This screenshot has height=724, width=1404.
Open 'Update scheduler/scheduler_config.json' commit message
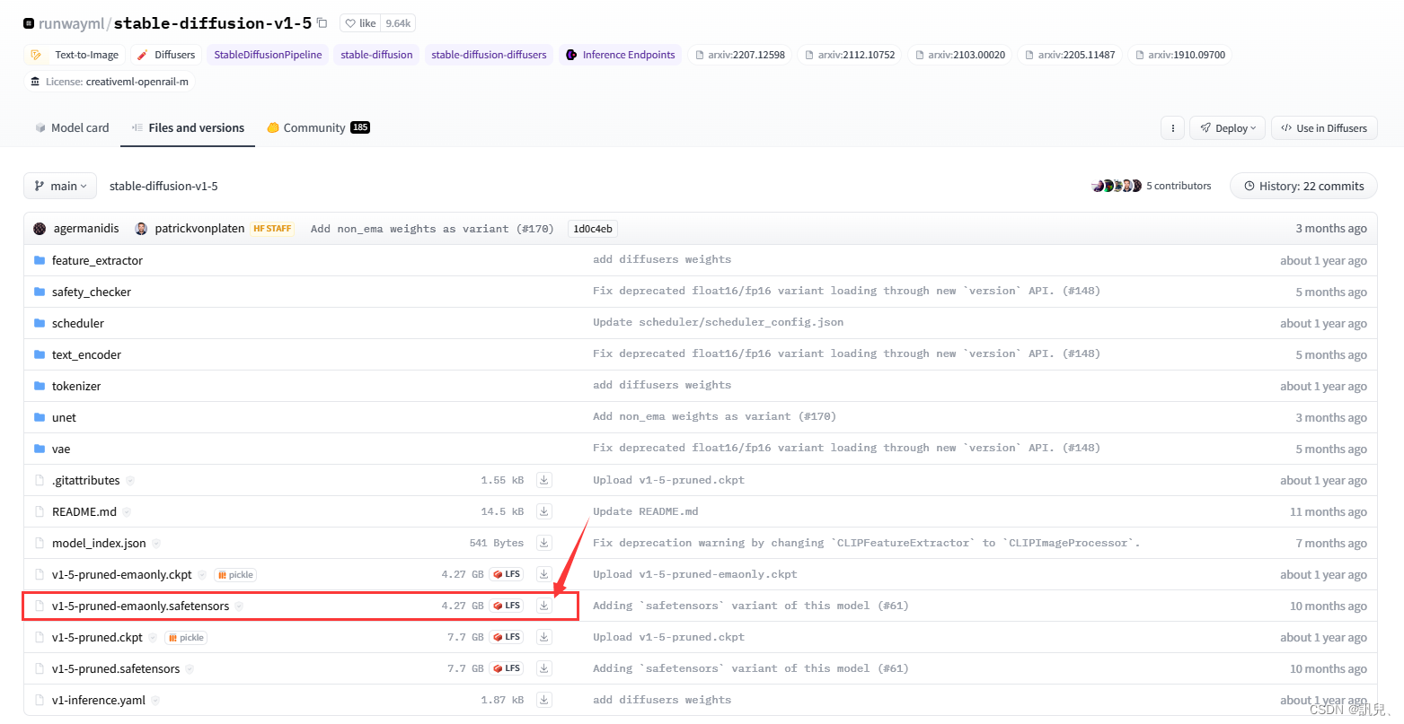click(x=718, y=322)
